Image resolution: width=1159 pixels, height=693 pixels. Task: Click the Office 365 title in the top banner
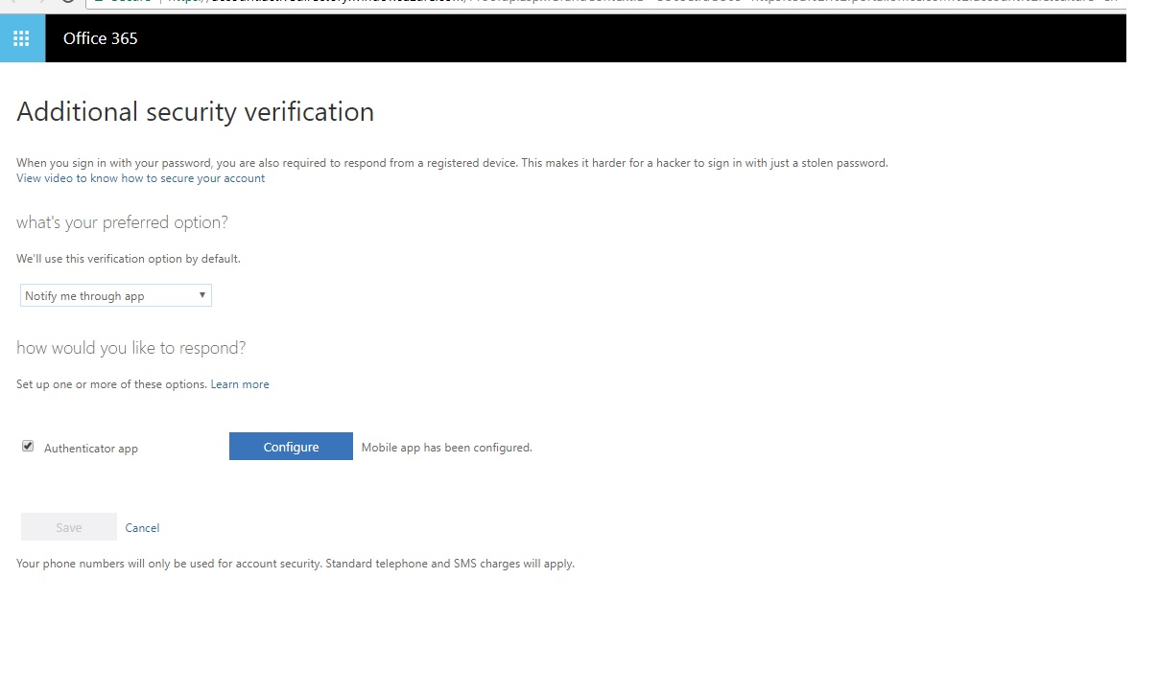[100, 38]
